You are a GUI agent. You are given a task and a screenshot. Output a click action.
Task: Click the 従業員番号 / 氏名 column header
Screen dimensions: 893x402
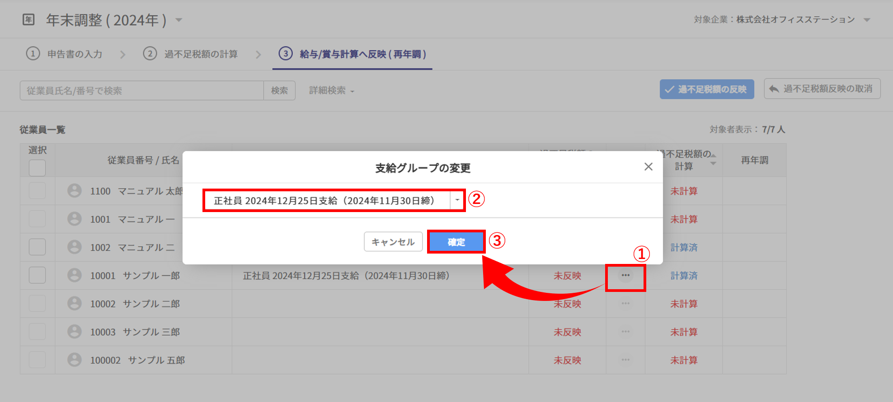[x=143, y=160]
